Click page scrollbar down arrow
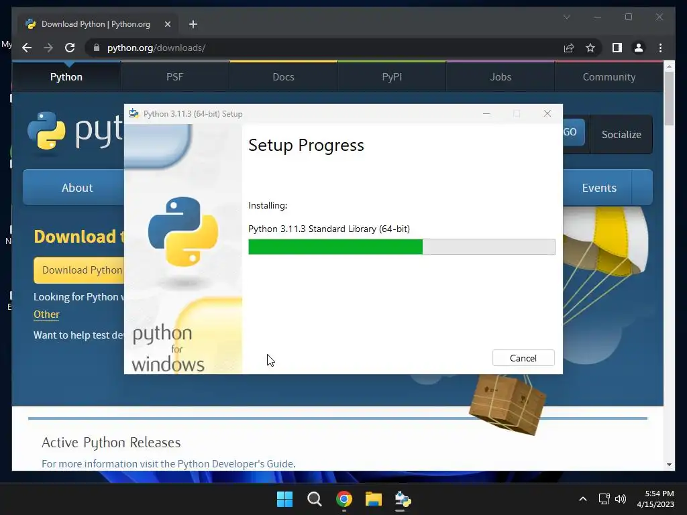The height and width of the screenshot is (515, 687). [x=669, y=465]
